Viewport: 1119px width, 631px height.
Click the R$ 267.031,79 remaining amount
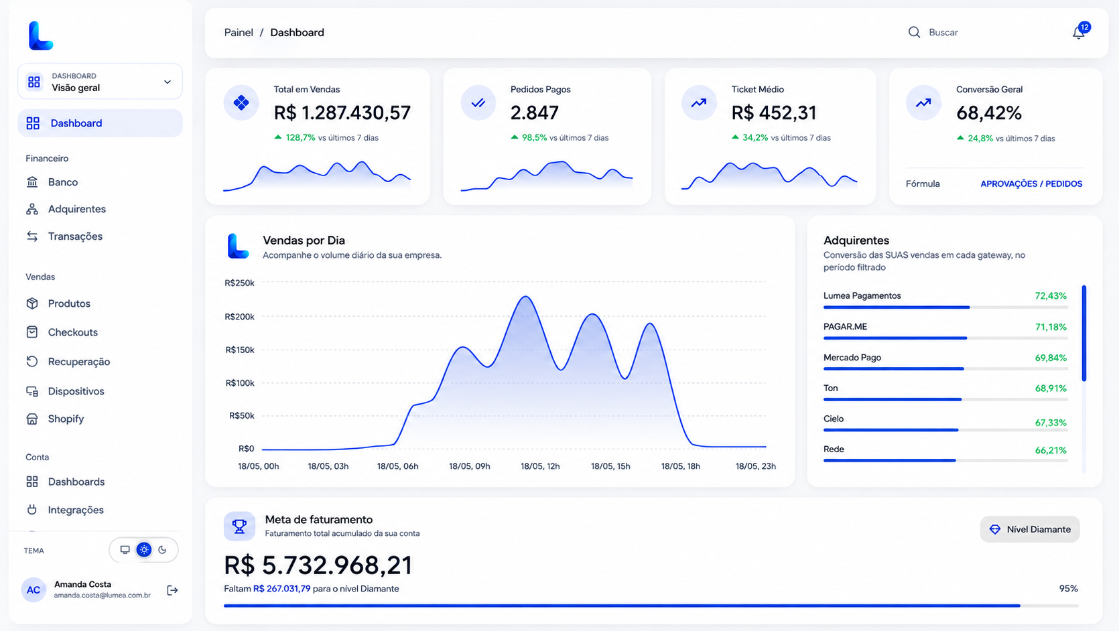(x=281, y=589)
